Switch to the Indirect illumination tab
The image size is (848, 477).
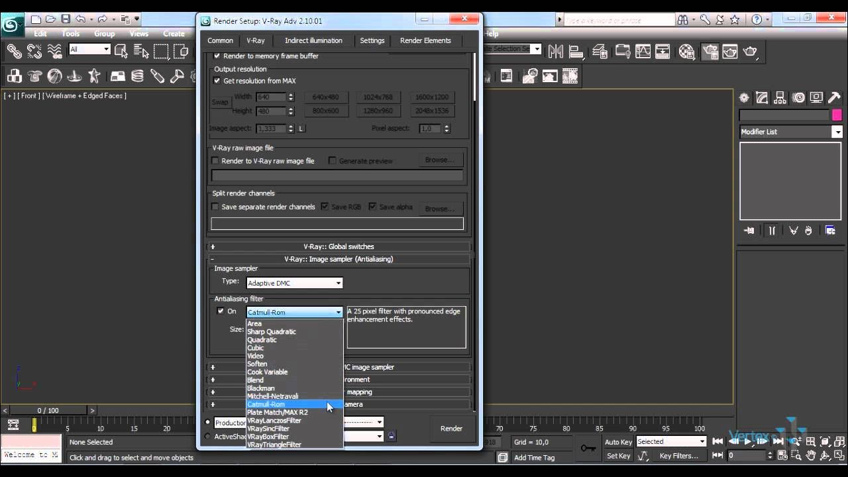[313, 40]
